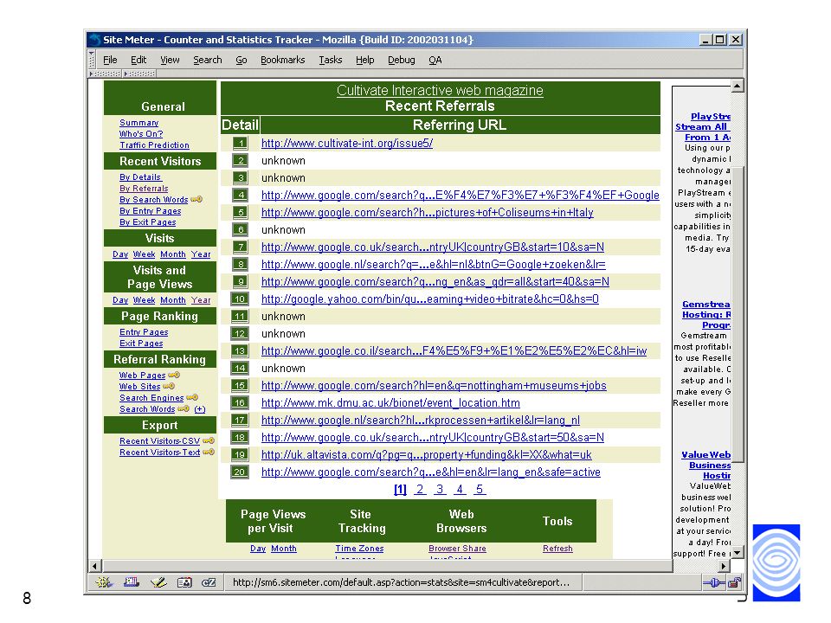The image size is (831, 623).
Task: Click the online/offline connection icon
Action: (714, 583)
